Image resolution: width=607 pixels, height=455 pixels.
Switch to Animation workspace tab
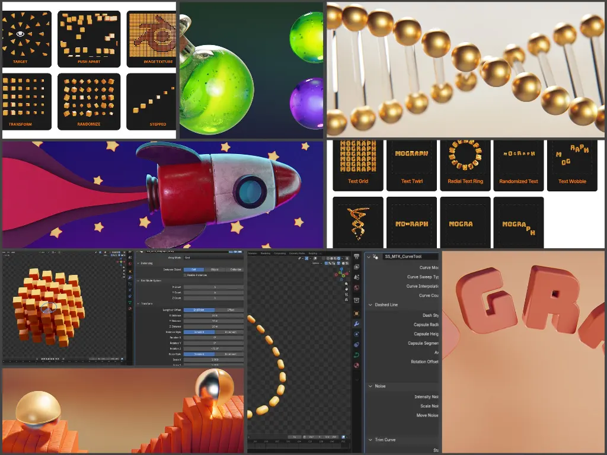tap(253, 253)
